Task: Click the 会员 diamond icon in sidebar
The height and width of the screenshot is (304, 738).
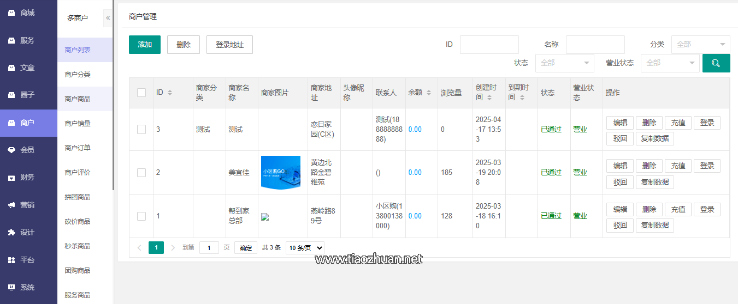Action: (x=11, y=150)
